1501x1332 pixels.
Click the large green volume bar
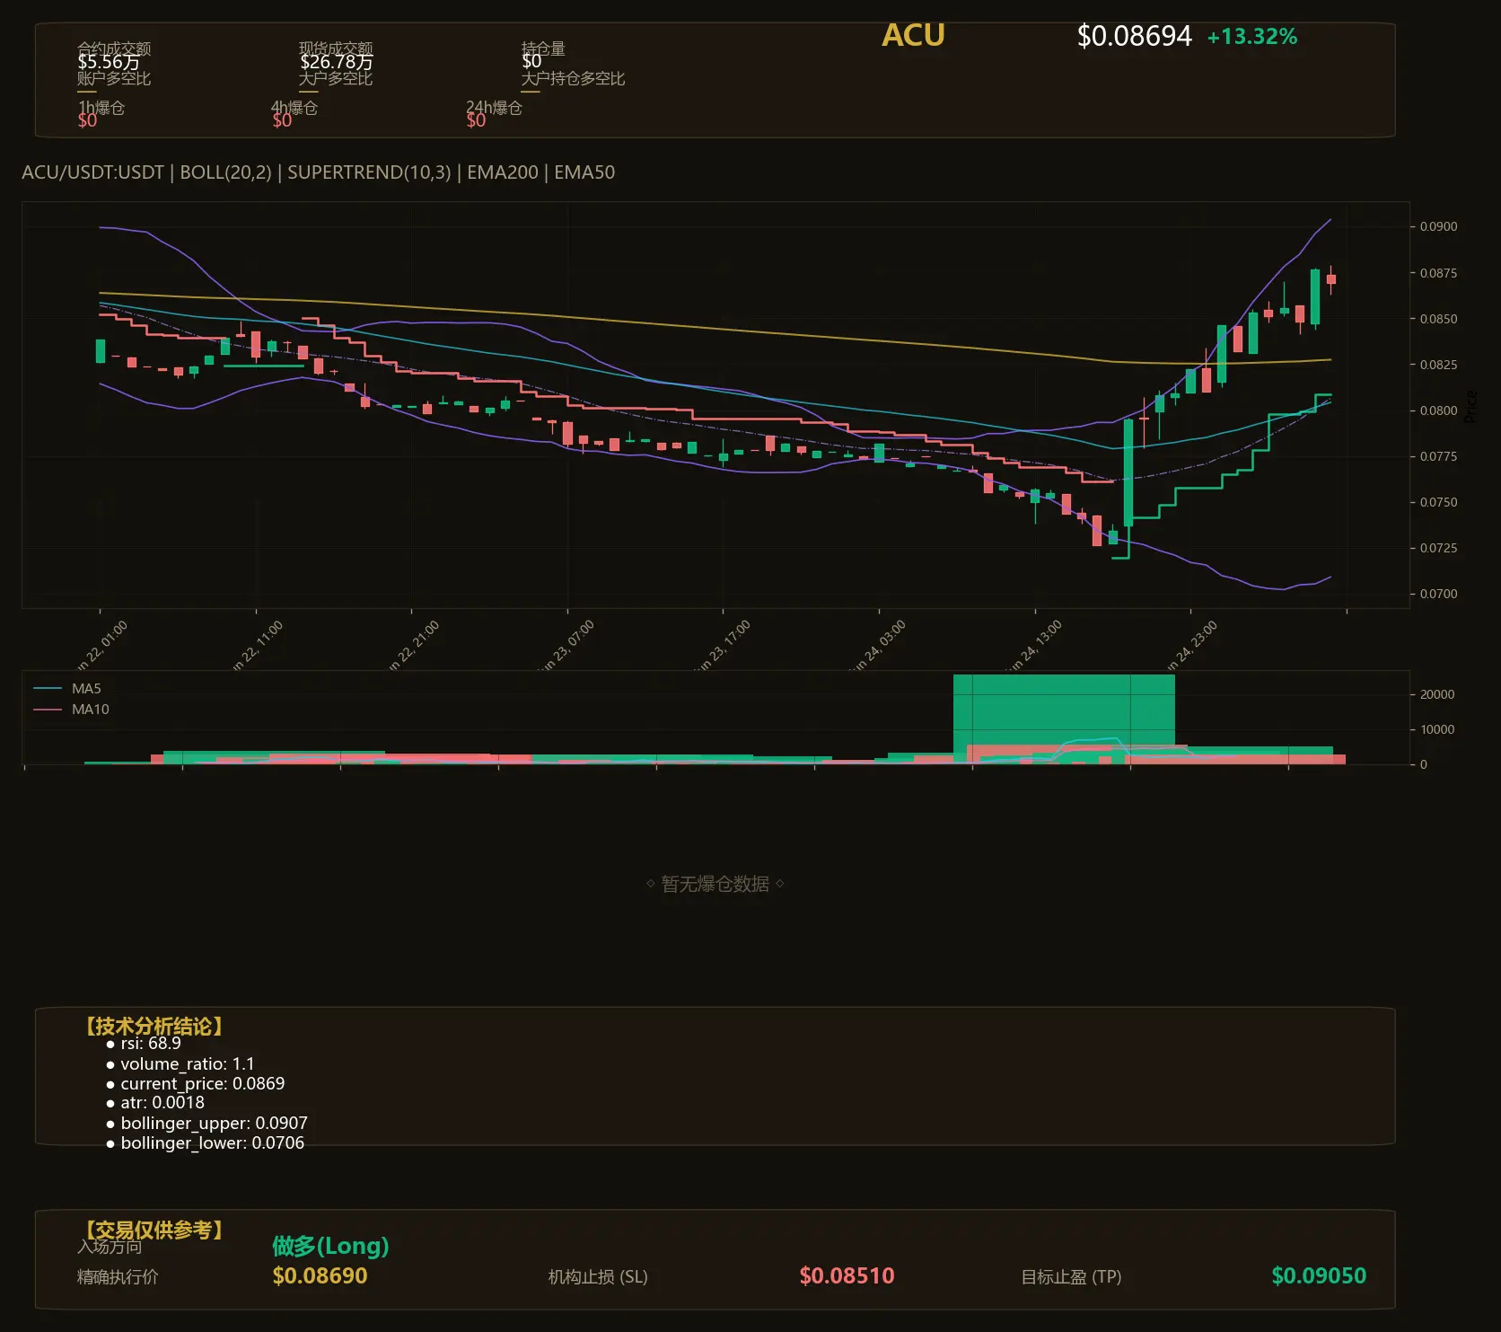coord(1064,710)
